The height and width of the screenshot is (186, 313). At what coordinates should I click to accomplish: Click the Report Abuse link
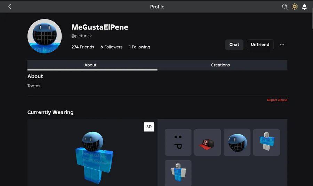277,100
